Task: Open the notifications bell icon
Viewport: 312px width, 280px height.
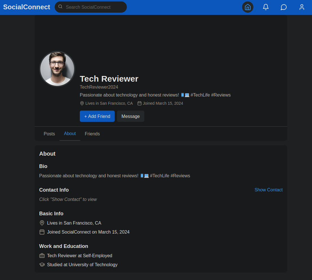Action: click(x=265, y=7)
